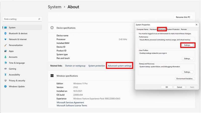Select the Personalization brush icon
The width and height of the screenshot is (201, 113).
(5, 45)
